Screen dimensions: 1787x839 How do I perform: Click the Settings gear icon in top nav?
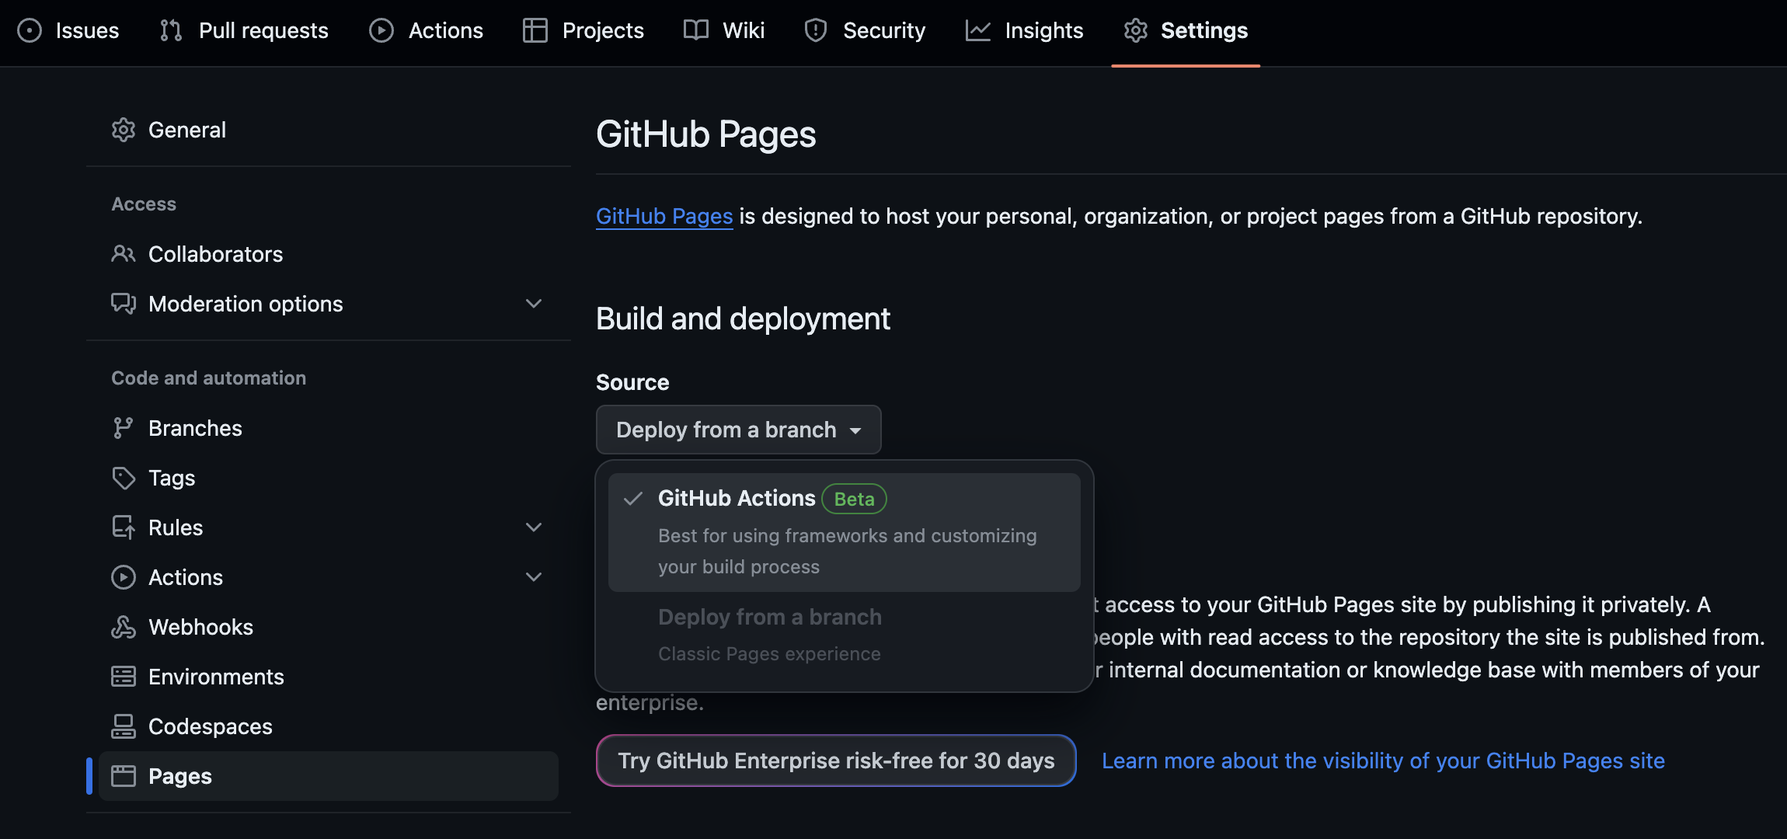(x=1135, y=30)
